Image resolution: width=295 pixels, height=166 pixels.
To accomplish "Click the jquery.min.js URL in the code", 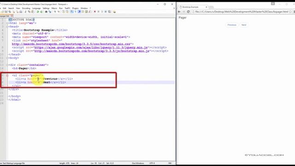I will pos(91,47).
